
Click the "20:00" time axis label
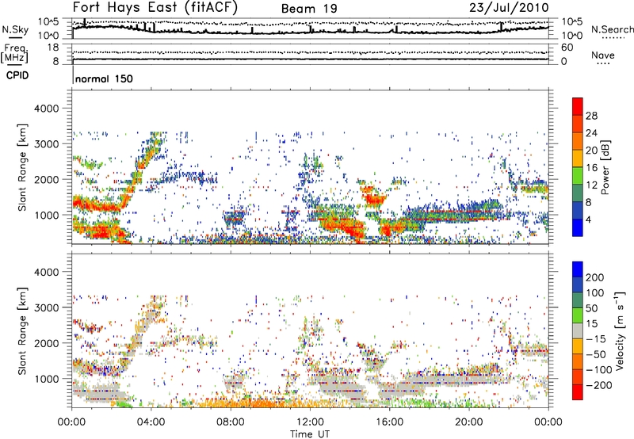tap(469, 422)
